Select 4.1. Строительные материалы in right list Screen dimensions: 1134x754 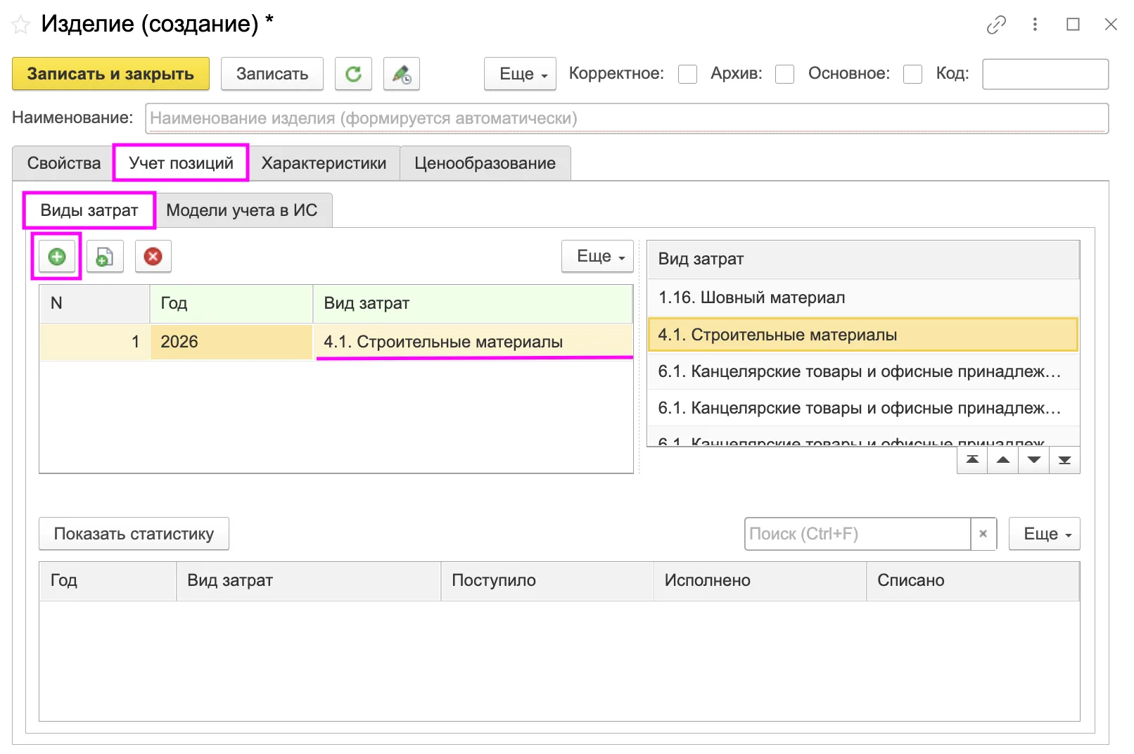pyautogui.click(x=863, y=335)
